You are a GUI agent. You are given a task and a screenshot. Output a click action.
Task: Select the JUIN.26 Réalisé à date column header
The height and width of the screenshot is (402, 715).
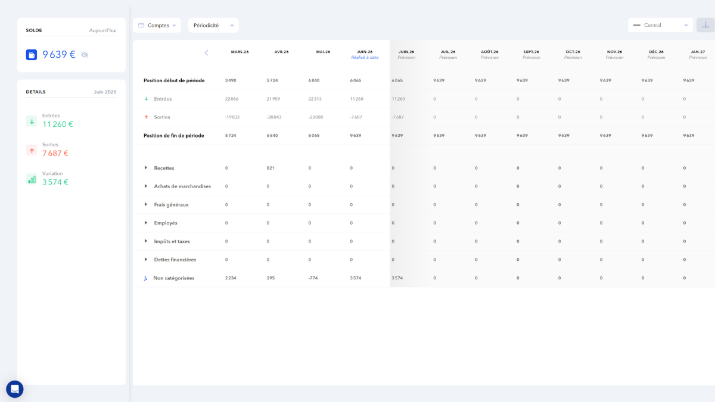point(365,54)
